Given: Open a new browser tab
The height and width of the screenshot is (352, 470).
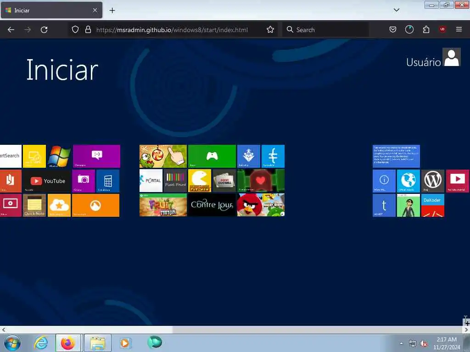Looking at the screenshot, I should (x=112, y=11).
